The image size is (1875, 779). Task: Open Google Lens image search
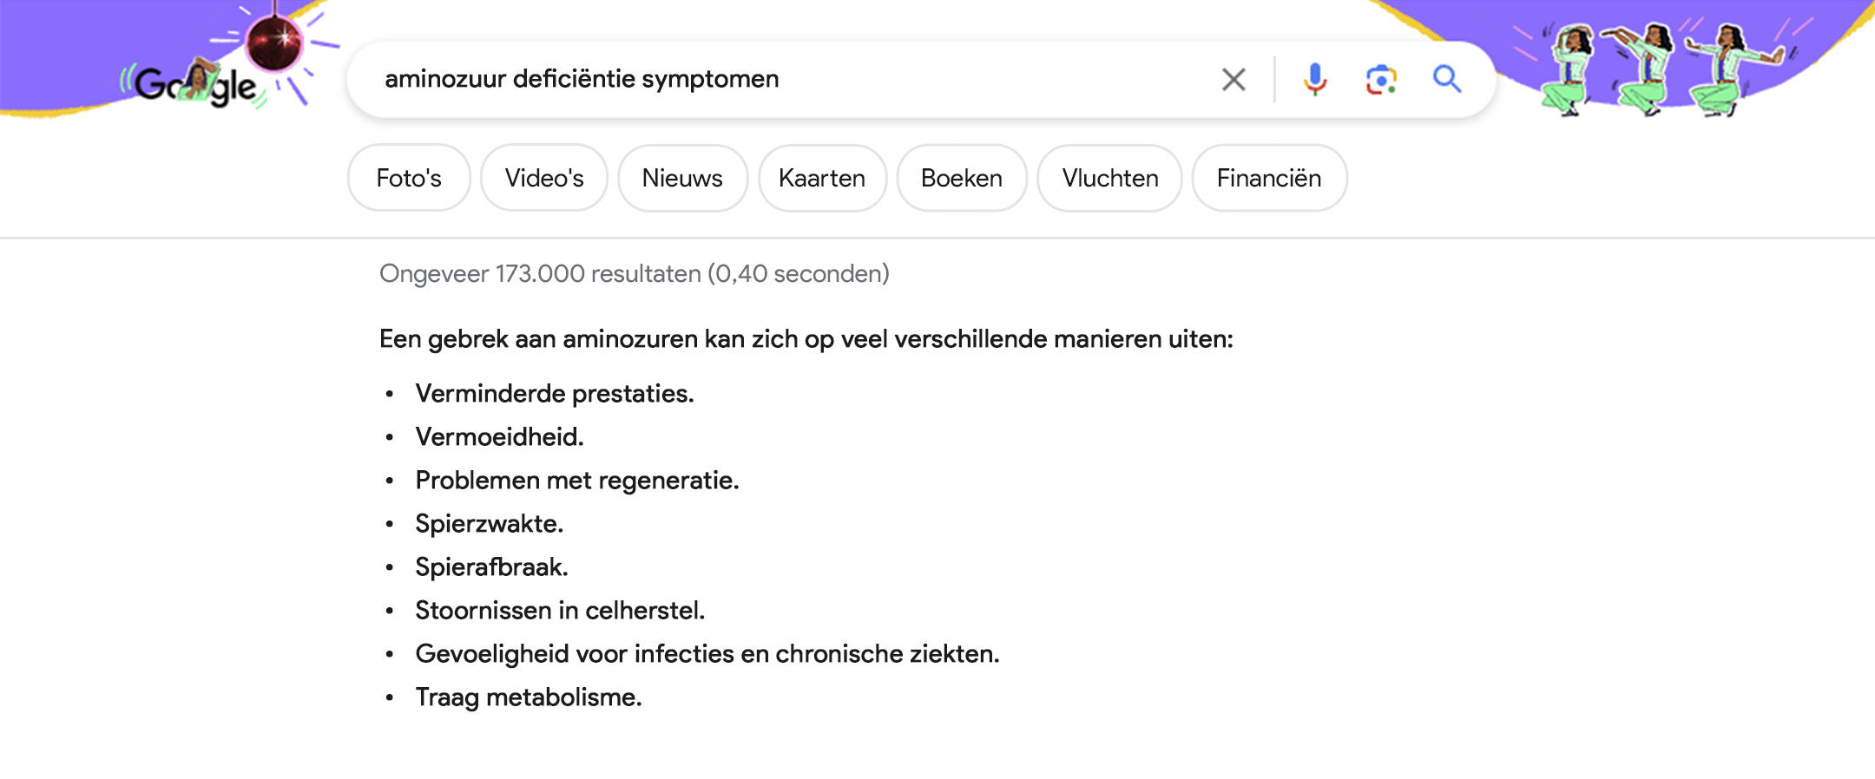1380,80
